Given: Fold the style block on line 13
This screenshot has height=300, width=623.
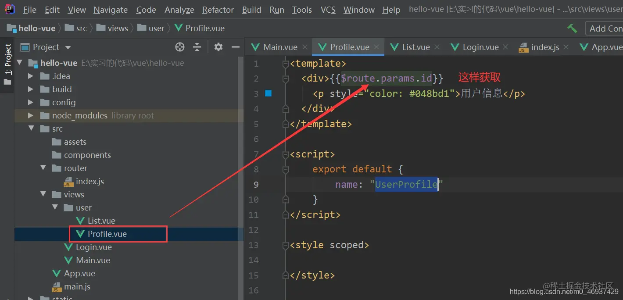Looking at the screenshot, I should (x=286, y=245).
